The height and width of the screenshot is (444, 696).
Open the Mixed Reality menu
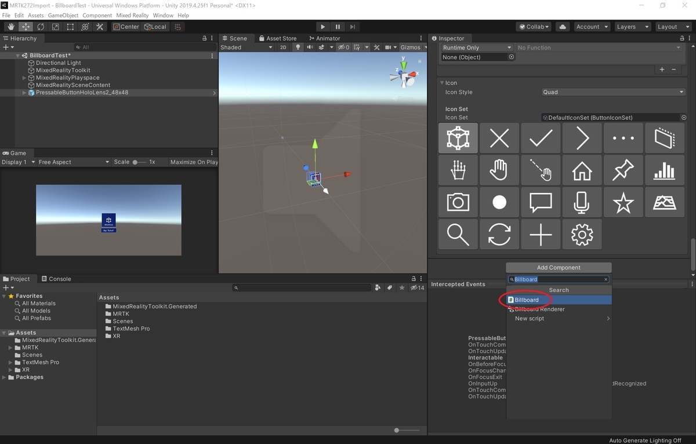(132, 15)
